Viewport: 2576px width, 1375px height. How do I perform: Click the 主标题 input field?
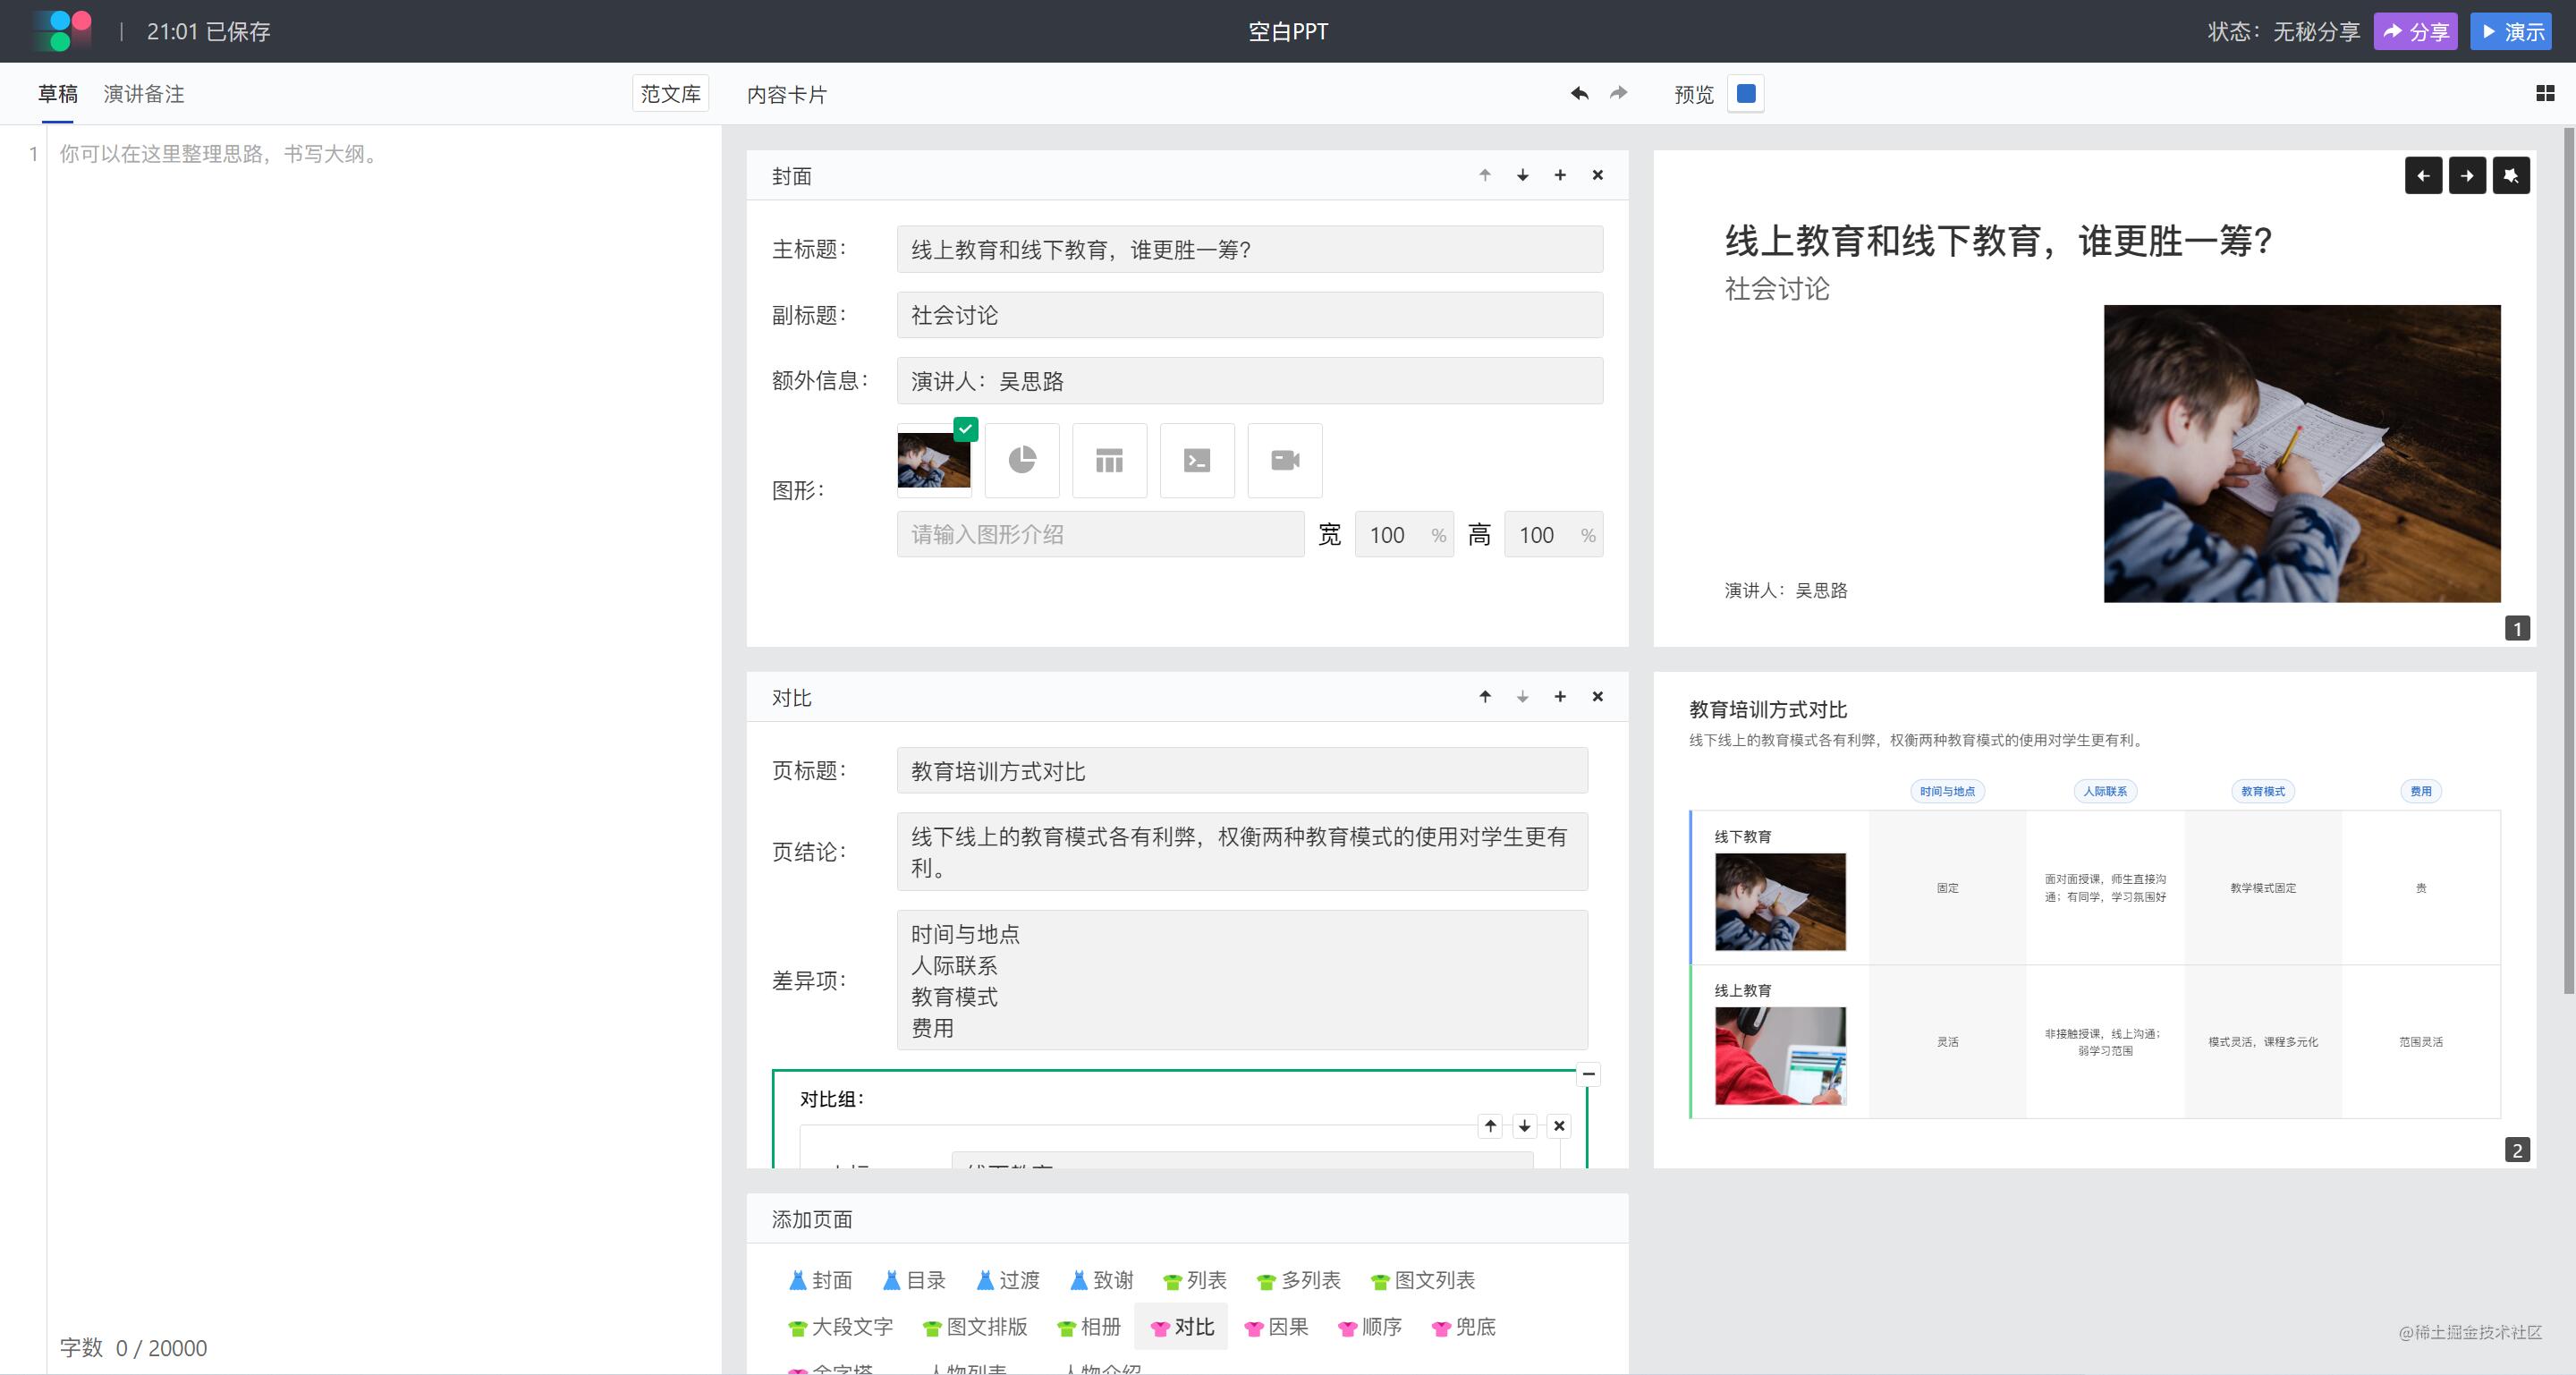1249,250
